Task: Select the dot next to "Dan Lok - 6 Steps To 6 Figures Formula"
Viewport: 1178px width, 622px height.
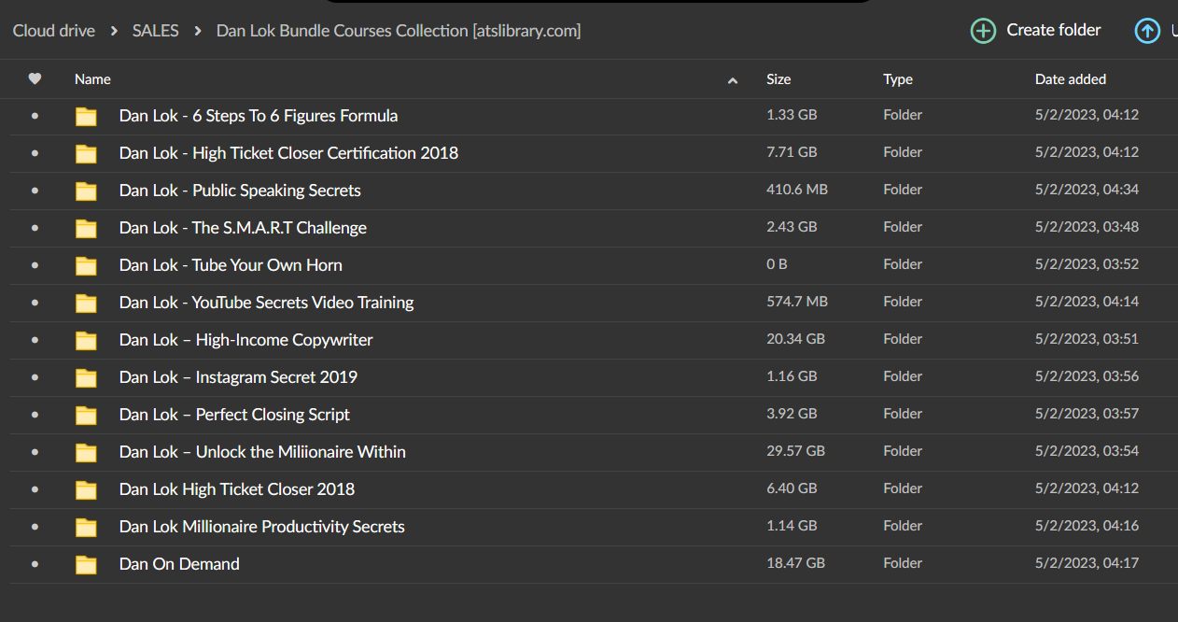Action: point(35,116)
